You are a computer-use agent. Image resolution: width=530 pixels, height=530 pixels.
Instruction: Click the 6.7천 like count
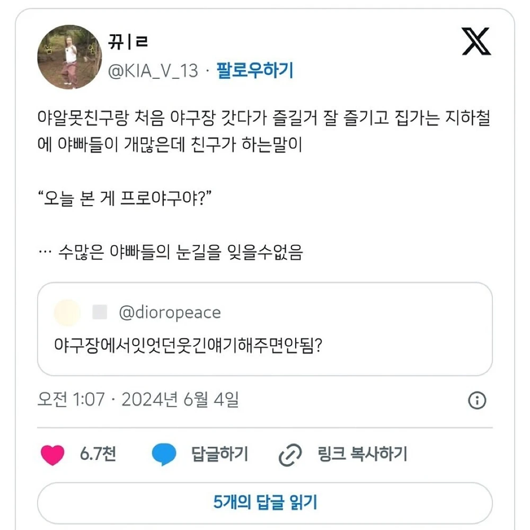[x=97, y=453]
